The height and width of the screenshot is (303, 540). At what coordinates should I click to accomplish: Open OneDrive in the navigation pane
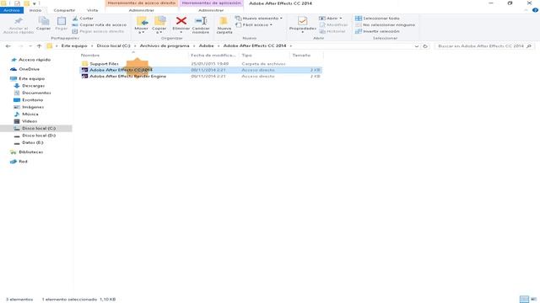[29, 69]
